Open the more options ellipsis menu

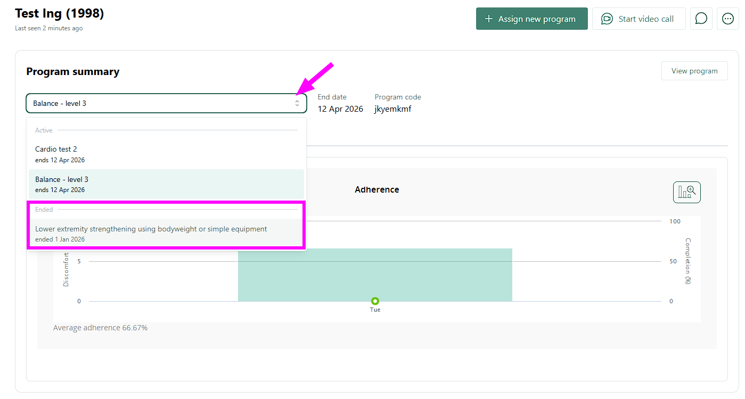[728, 19]
